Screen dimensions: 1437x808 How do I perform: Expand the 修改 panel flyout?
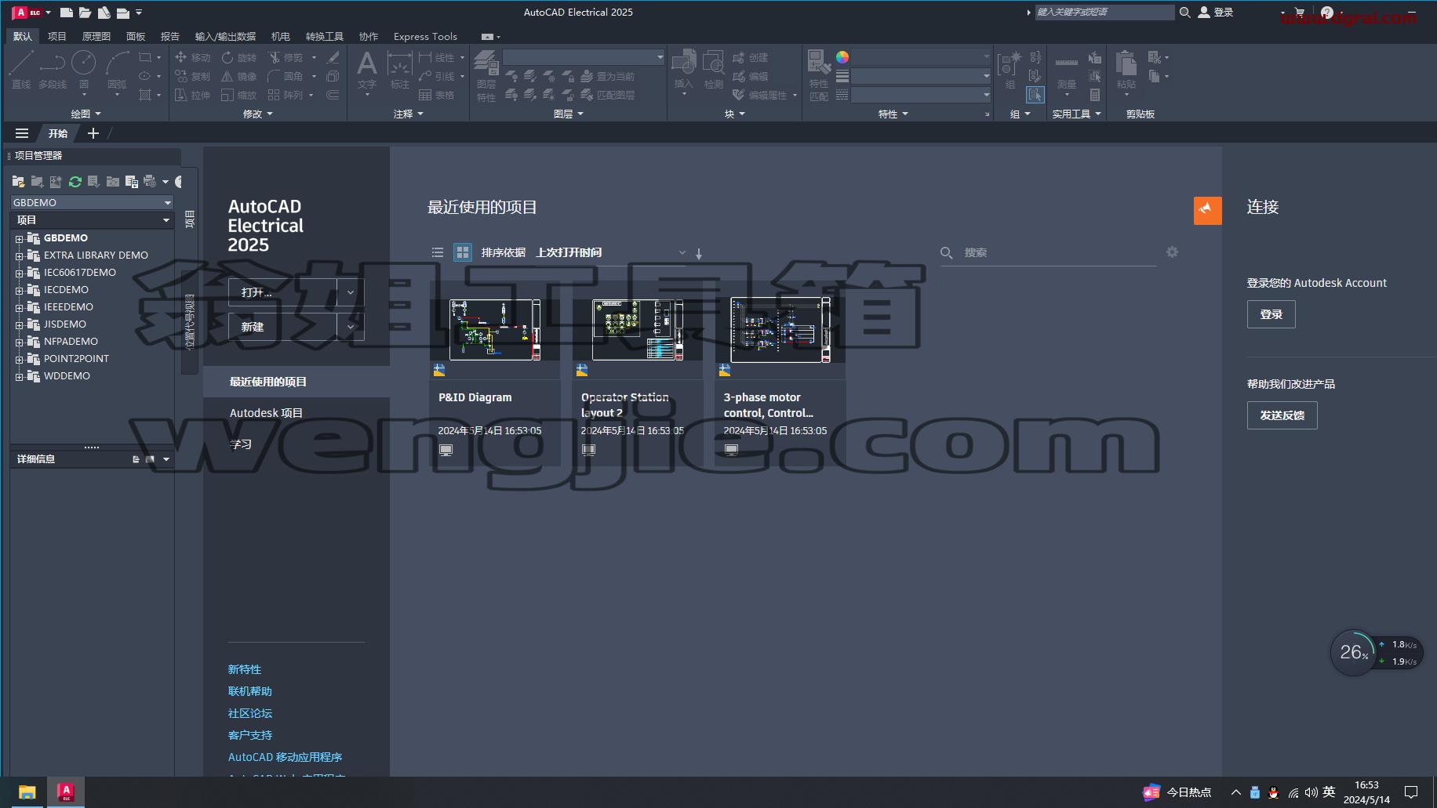click(x=258, y=114)
